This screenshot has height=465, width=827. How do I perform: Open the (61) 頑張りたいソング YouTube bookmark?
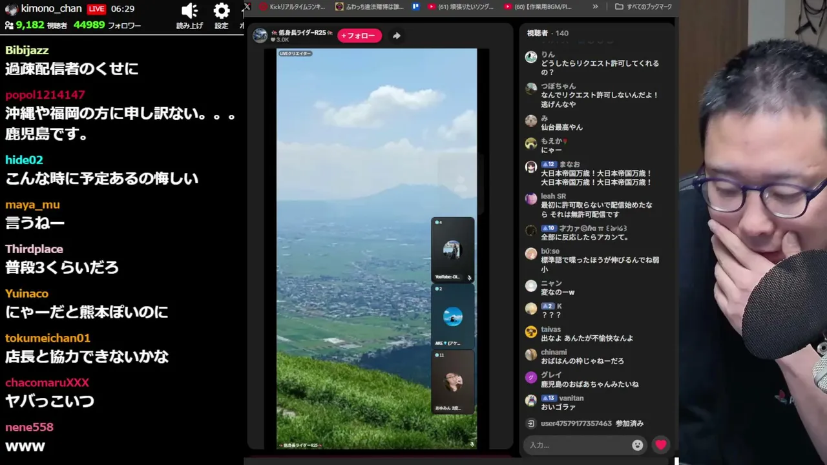point(461,6)
